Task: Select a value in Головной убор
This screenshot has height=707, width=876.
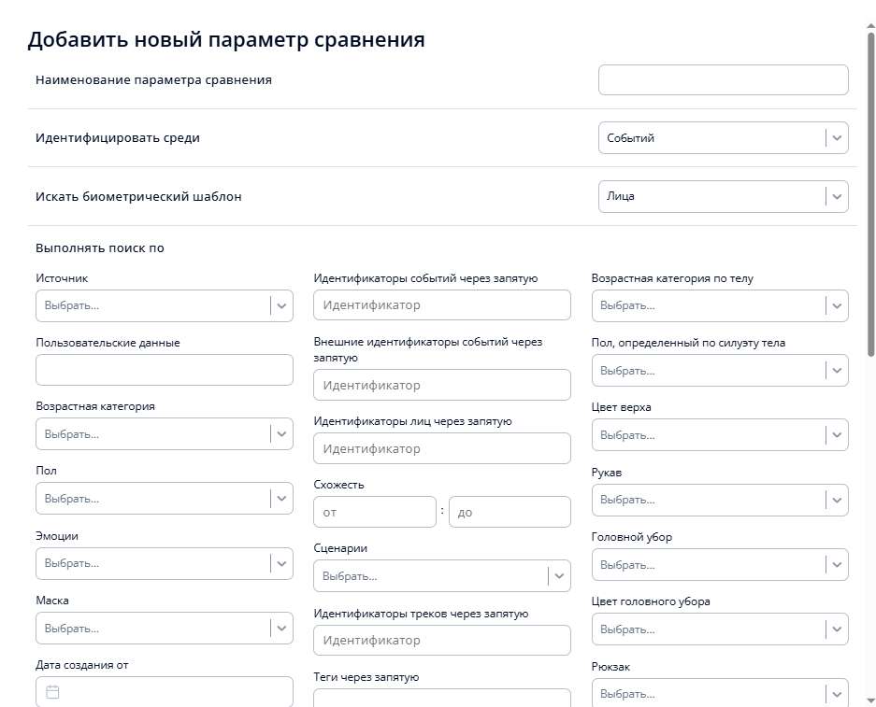Action: pos(835,563)
